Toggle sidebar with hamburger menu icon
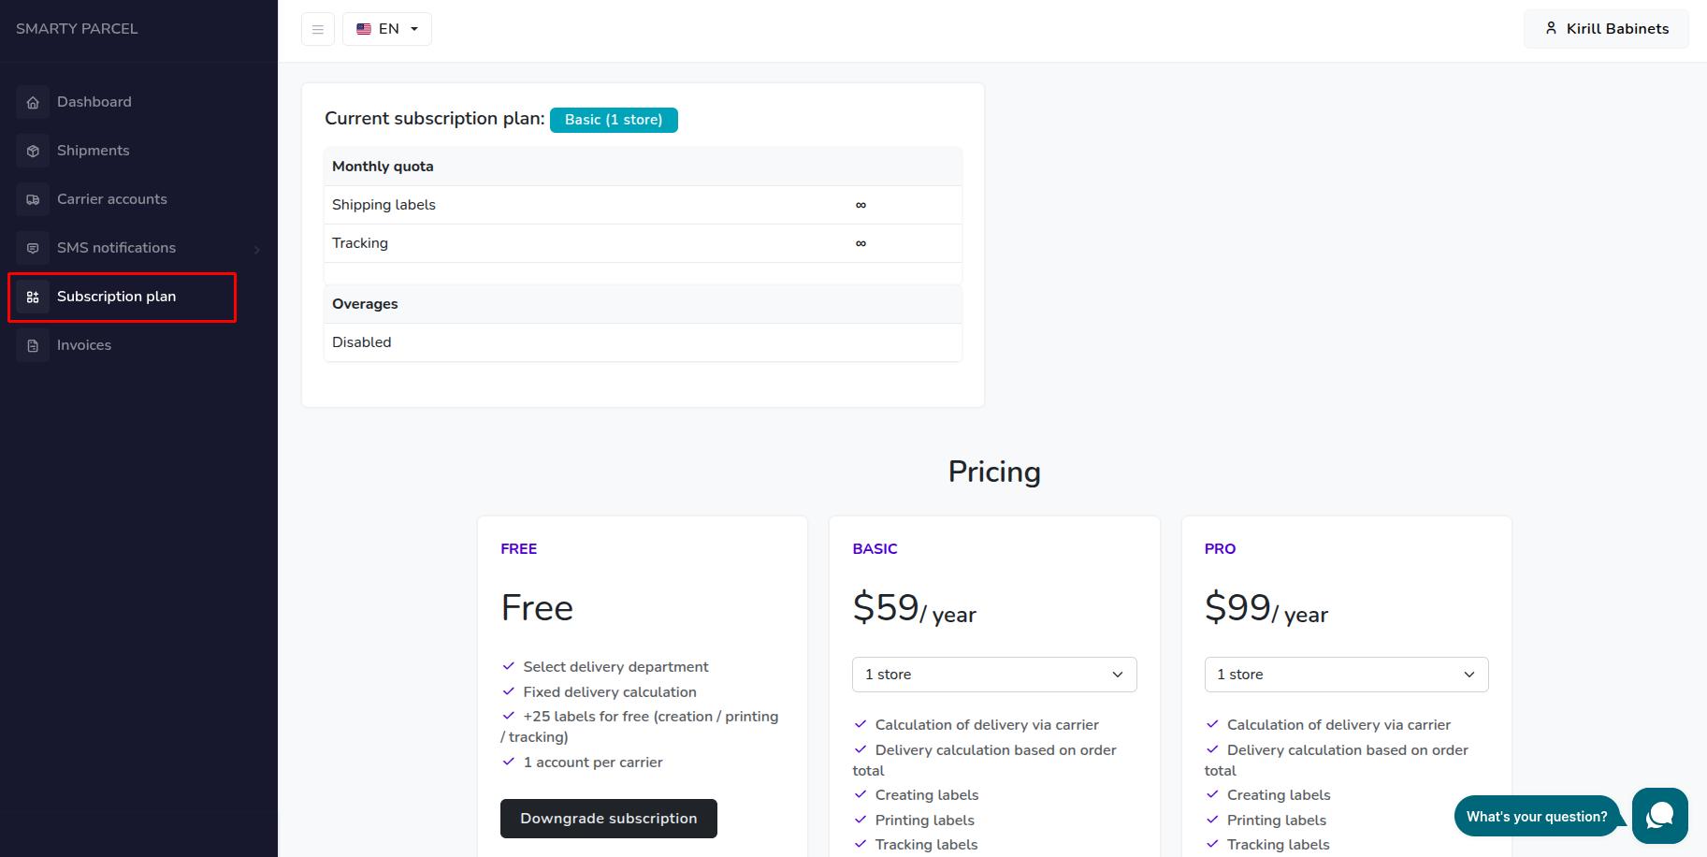1707x857 pixels. [318, 29]
